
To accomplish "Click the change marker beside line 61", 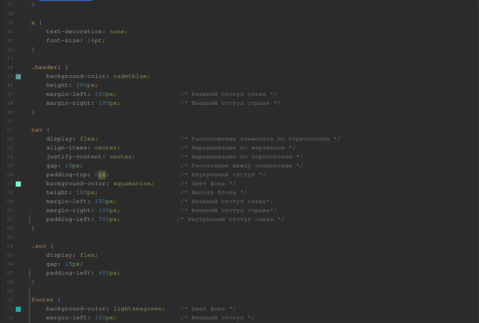I will pyautogui.click(x=29, y=219).
